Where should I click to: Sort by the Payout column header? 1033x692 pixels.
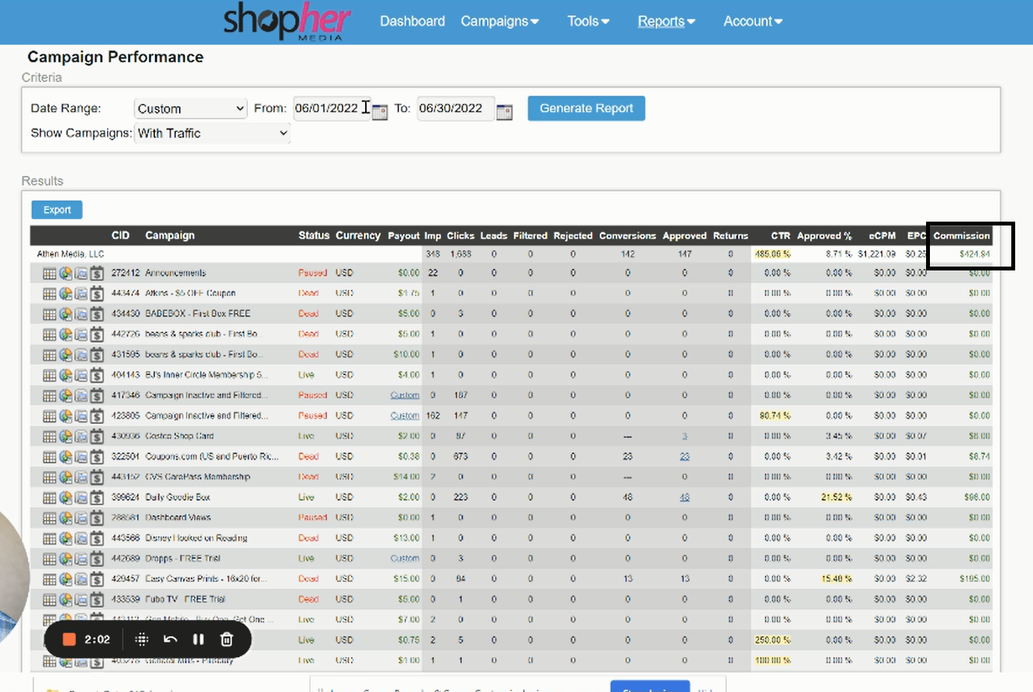[x=404, y=236]
